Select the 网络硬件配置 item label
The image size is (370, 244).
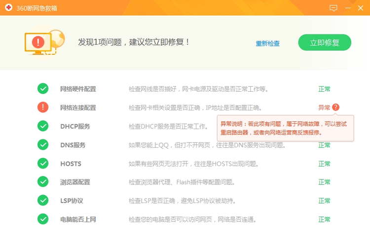coord(78,89)
